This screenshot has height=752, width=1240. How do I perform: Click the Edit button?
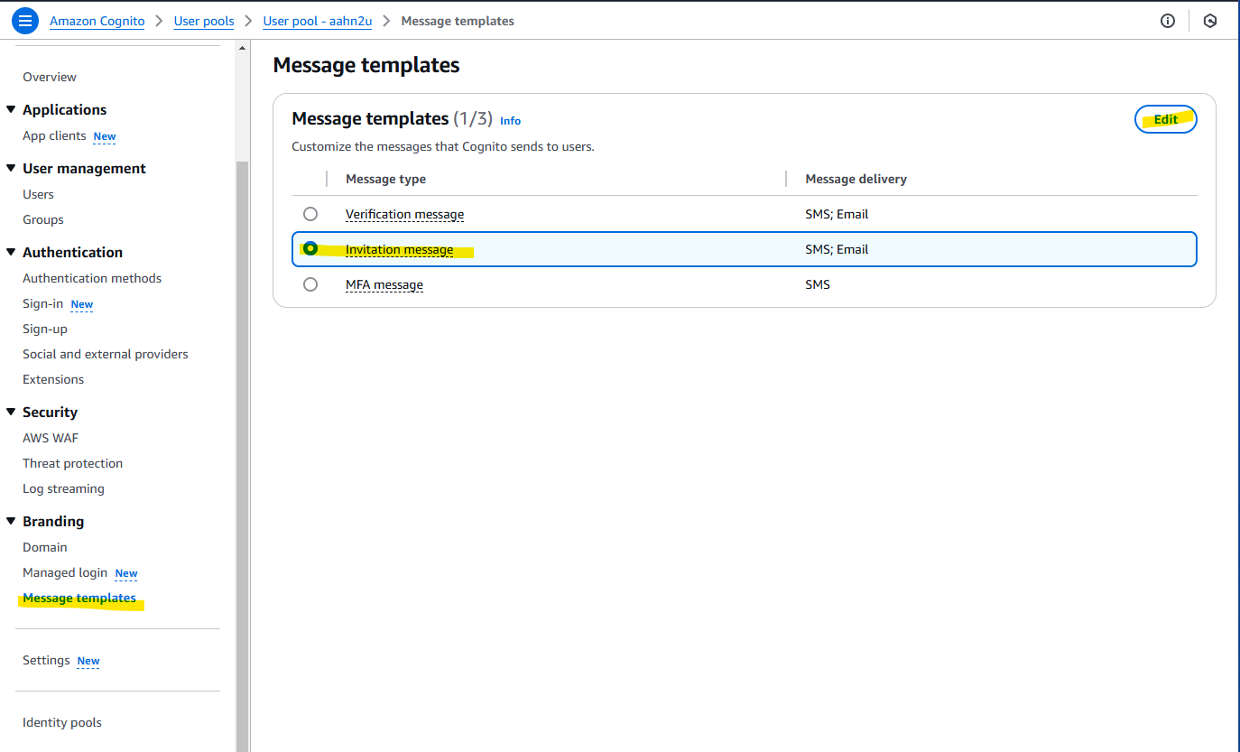(1166, 119)
